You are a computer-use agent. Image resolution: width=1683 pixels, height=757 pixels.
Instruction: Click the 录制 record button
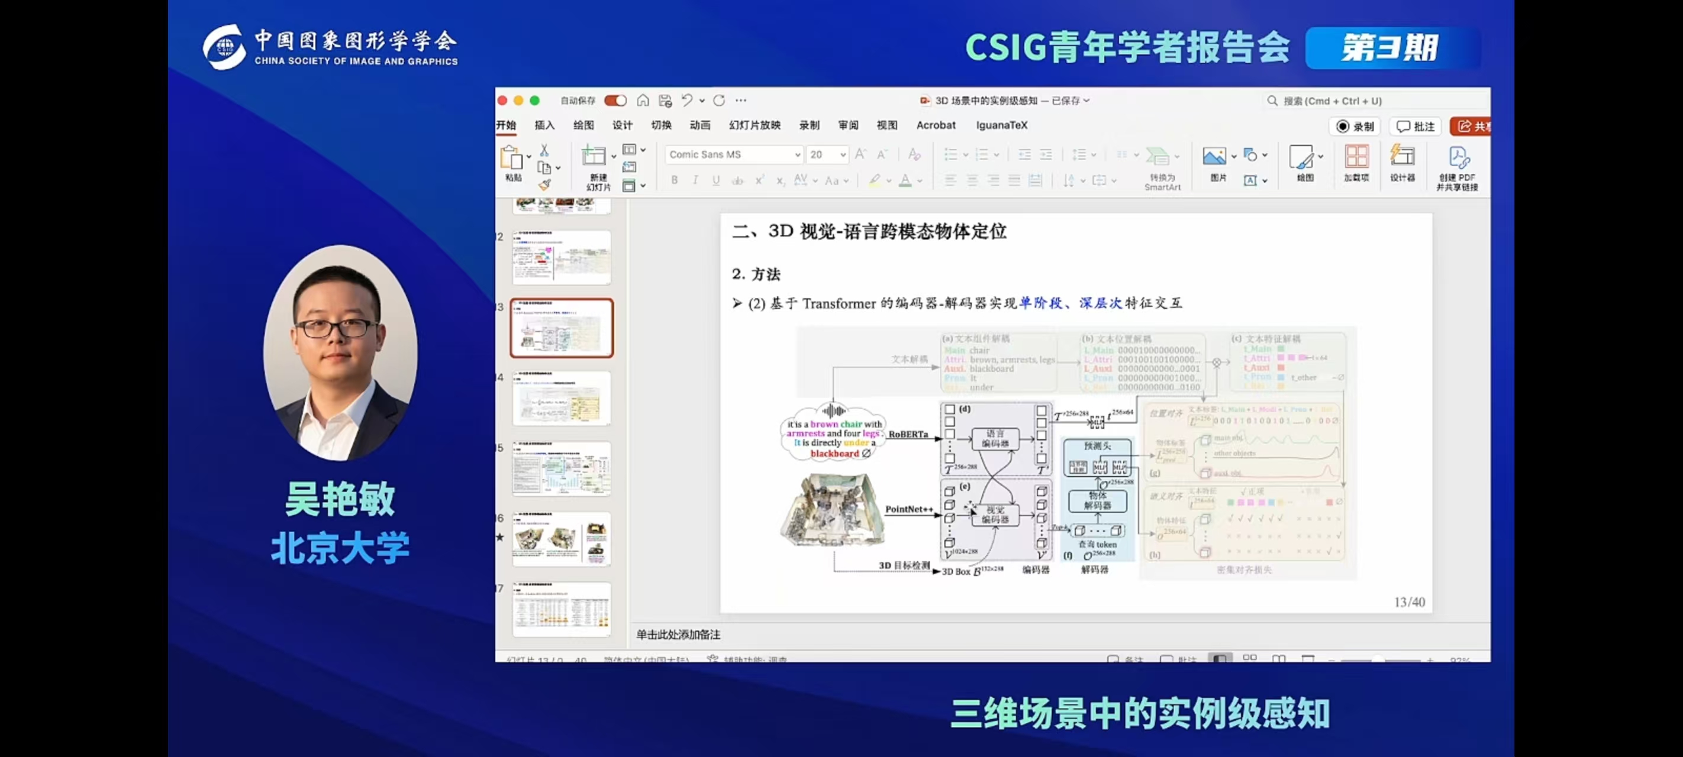(x=1356, y=127)
